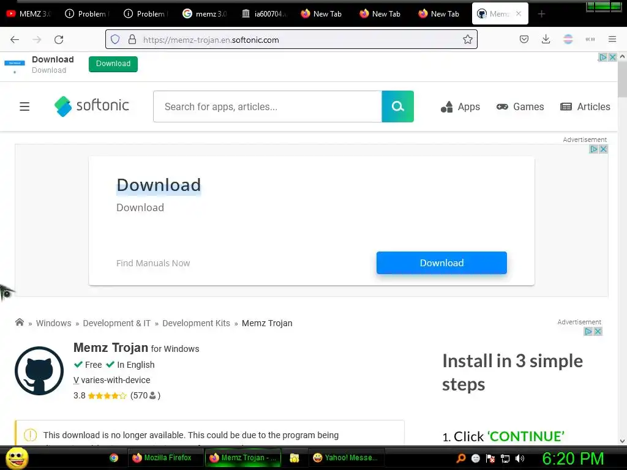Click the large Download ad heading
The height and width of the screenshot is (470, 627).
tap(159, 185)
